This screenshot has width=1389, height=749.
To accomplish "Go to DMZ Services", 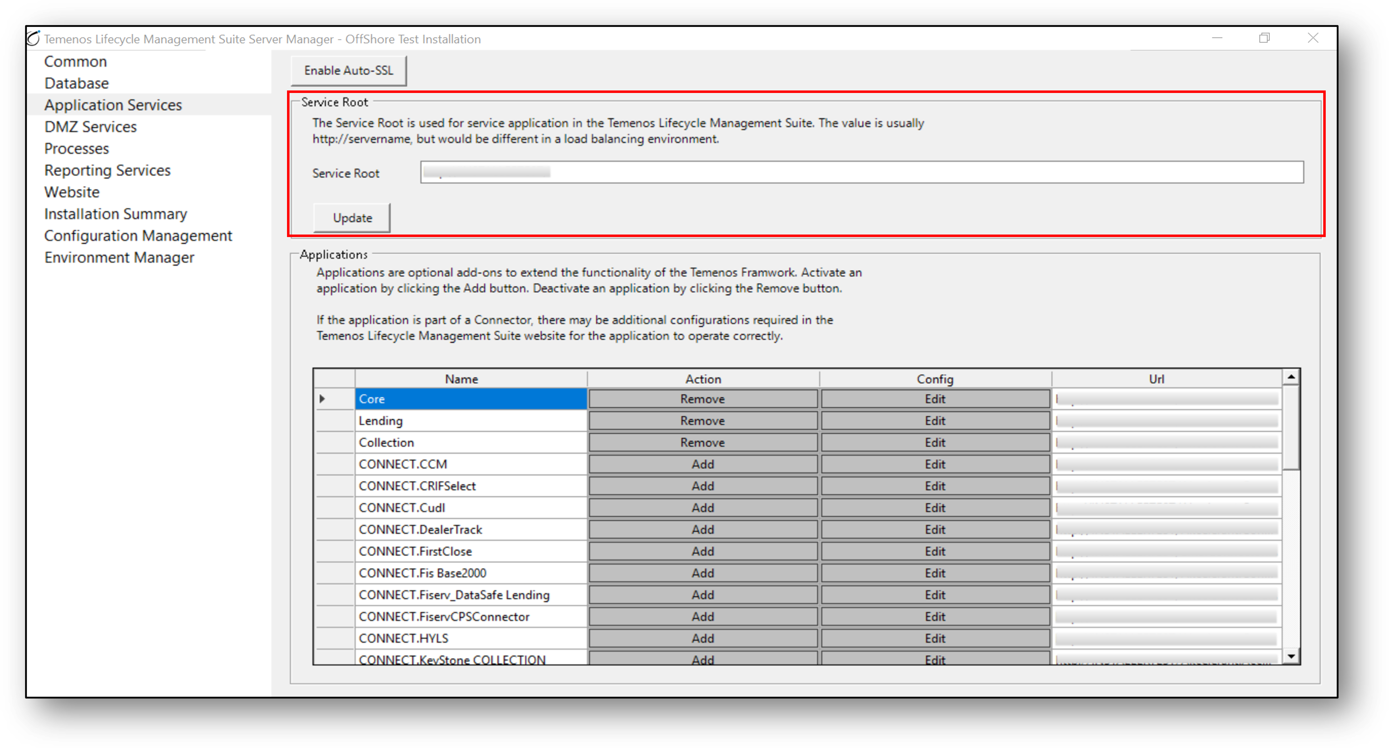I will tap(90, 127).
